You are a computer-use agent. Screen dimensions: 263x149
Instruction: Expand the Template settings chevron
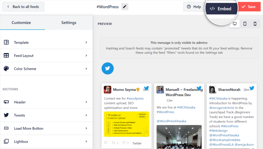(86, 42)
